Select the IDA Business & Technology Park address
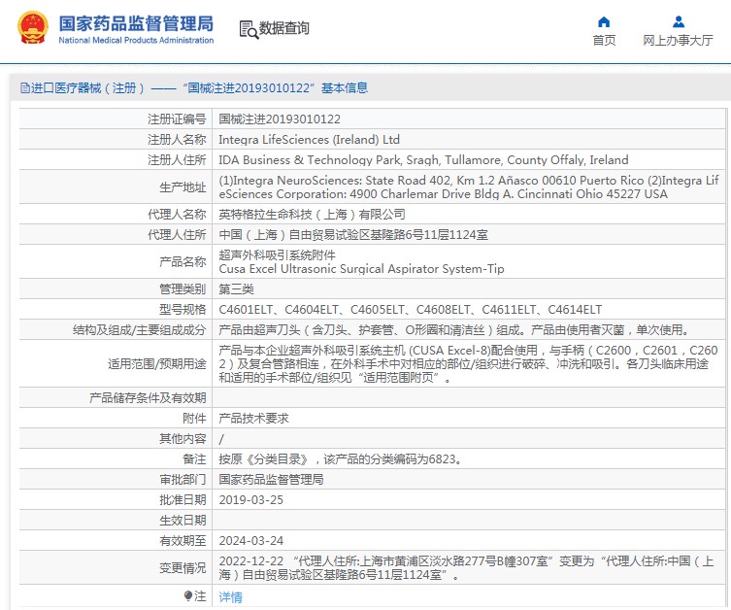The image size is (731, 610). (x=423, y=160)
